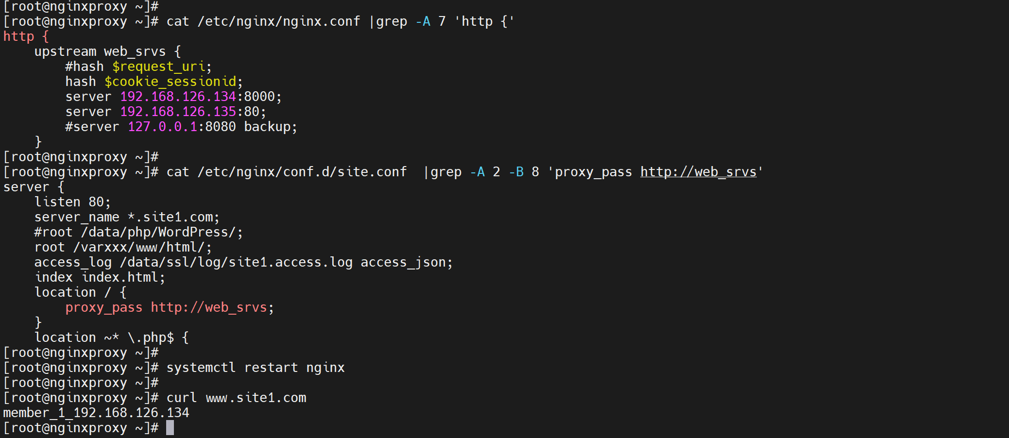Click the member_1_192.168.126.134 output line
Image resolution: width=1009 pixels, height=438 pixels.
(x=96, y=413)
